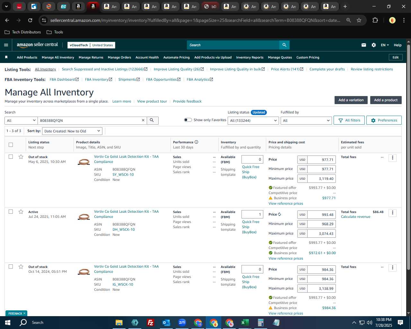Click Price field showing 977.71 for SY_WSCK-10
The height and width of the screenshot is (329, 411).
coord(321,160)
